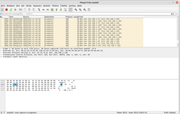Go back in packet history

pos(43,10)
